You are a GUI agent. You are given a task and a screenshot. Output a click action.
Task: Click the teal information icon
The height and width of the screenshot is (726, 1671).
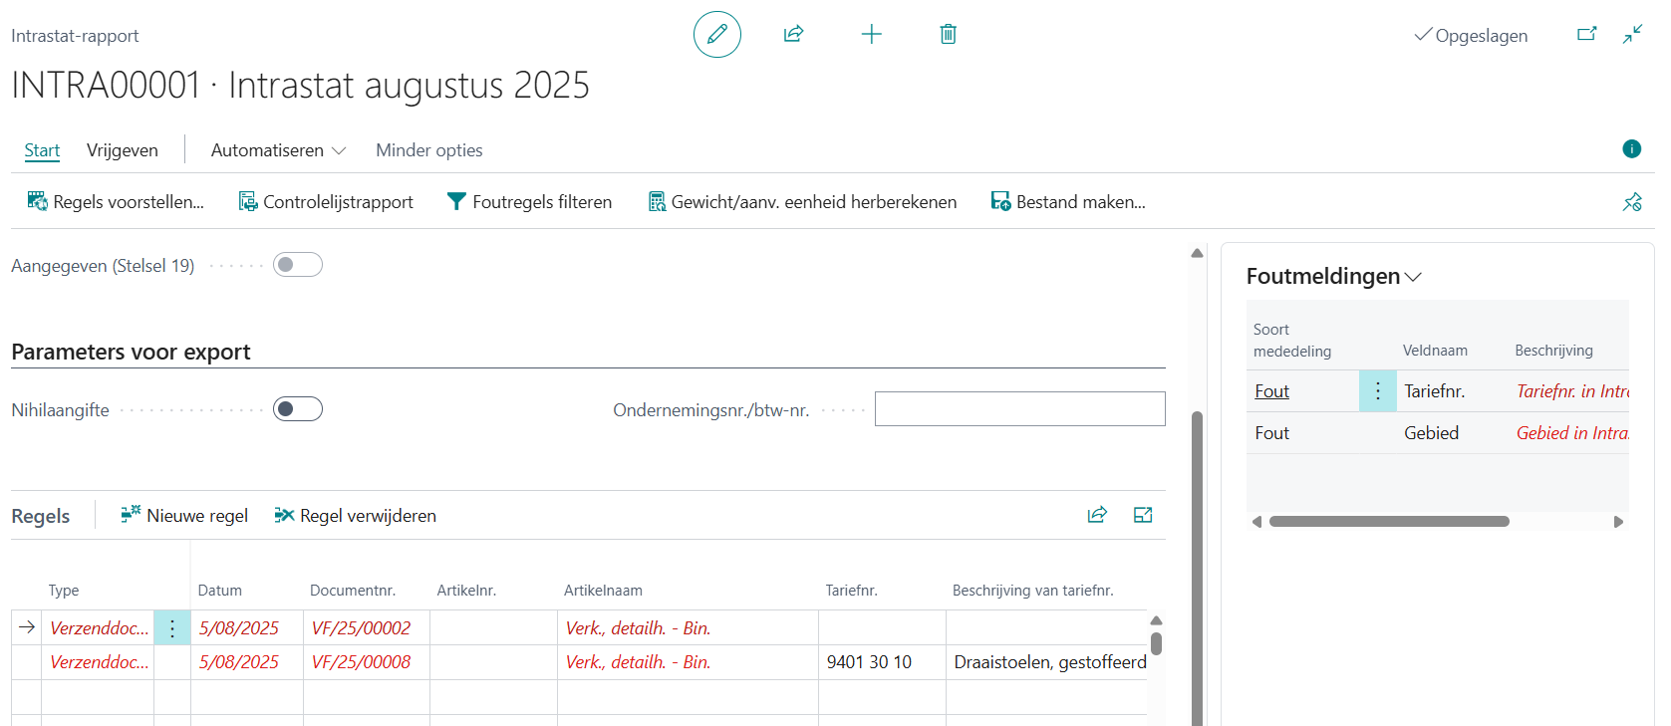1632,149
